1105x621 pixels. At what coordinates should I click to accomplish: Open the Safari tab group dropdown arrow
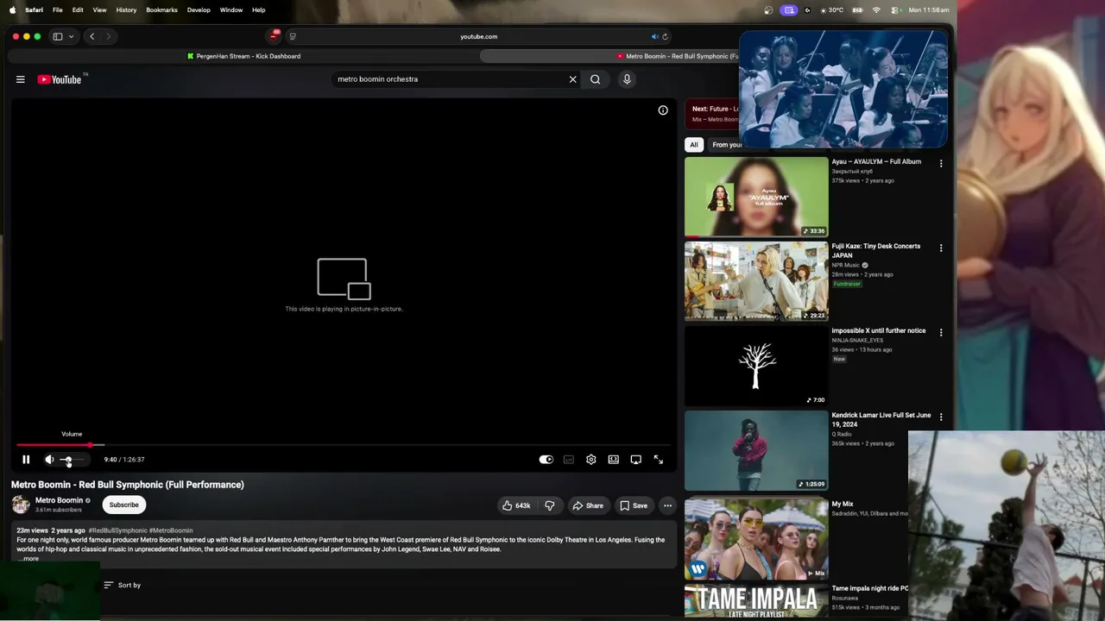pos(71,36)
